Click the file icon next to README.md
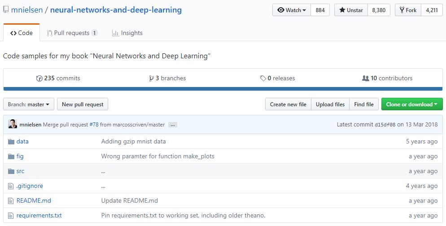This screenshot has width=446, height=226. click(11, 201)
